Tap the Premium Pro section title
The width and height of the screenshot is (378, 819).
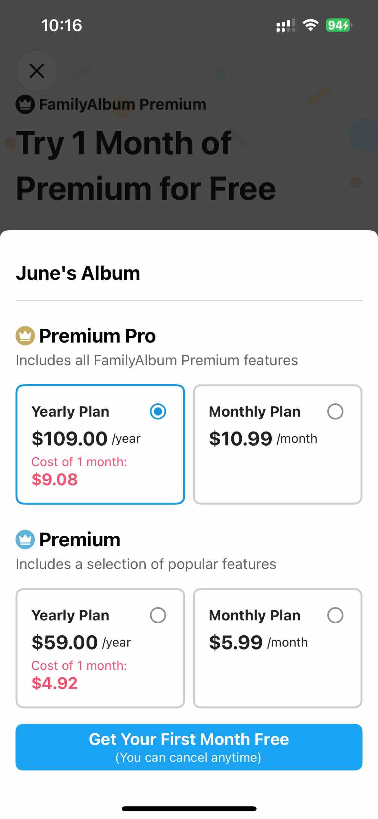97,336
